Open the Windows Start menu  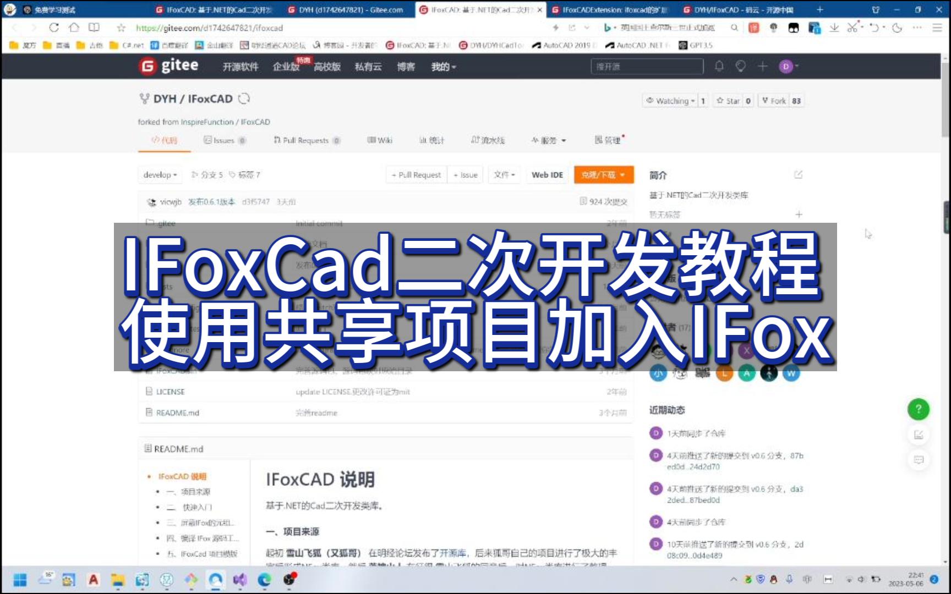[x=20, y=580]
